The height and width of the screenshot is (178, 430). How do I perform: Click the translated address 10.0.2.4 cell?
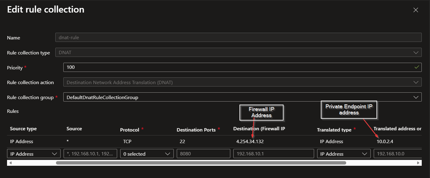coord(384,142)
